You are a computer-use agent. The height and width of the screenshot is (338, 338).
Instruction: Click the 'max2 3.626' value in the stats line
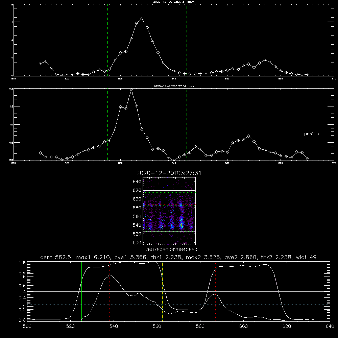point(203,257)
